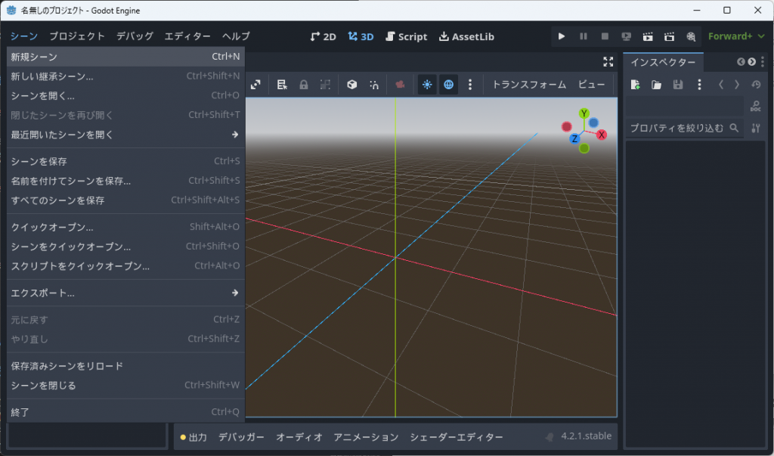This screenshot has height=456, width=774.
Task: Open the ヘルプ menu
Action: click(236, 36)
